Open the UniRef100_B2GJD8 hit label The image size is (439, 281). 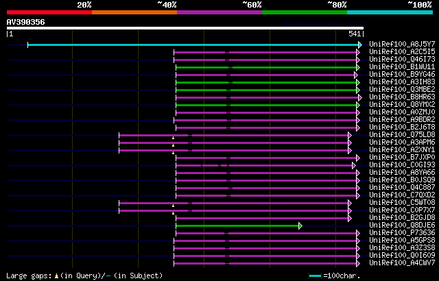403,218
